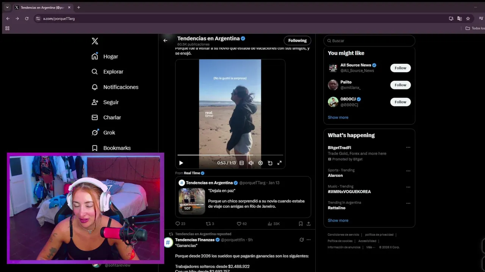Click the Buscar search field
This screenshot has height=272, width=485.
(369, 40)
